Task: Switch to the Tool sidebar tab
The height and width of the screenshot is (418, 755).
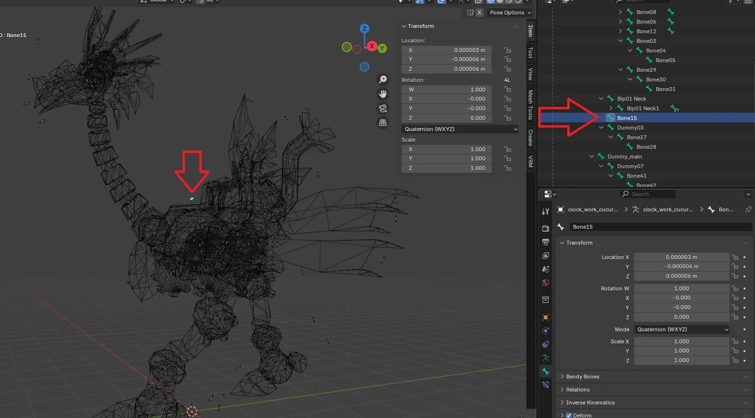Action: tap(531, 52)
